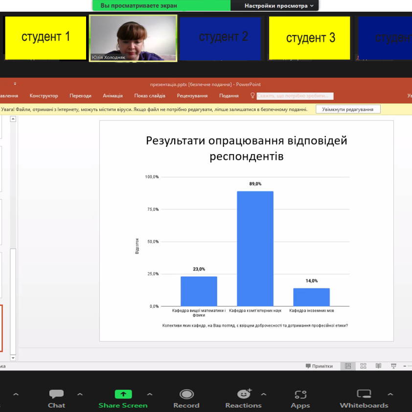This screenshot has height=412, width=412.
Task: Expand options arrow left of Chat
Action: [16, 394]
